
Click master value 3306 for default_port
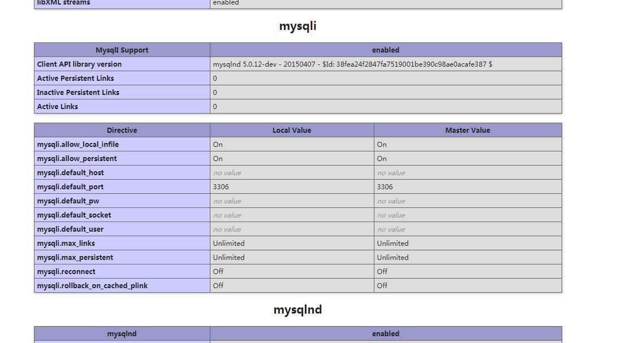pyautogui.click(x=385, y=187)
